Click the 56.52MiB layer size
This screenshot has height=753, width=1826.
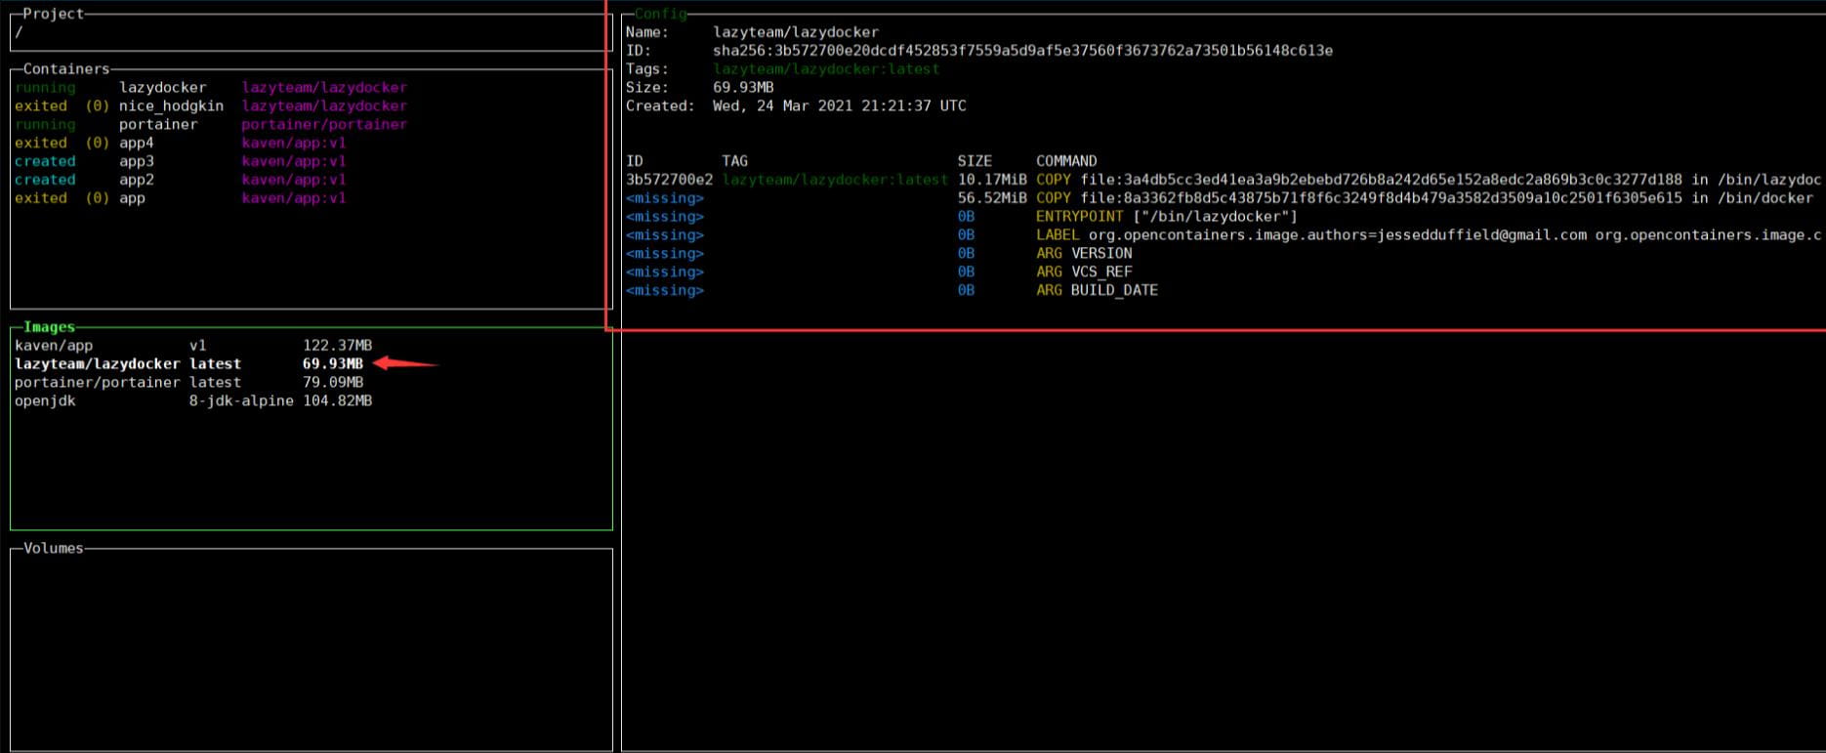click(992, 198)
